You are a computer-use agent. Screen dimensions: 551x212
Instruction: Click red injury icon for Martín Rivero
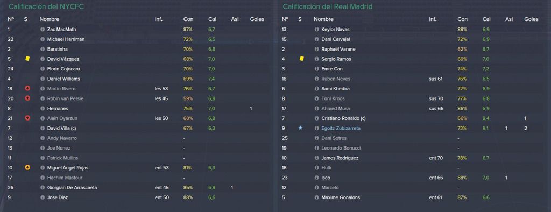tap(27, 89)
